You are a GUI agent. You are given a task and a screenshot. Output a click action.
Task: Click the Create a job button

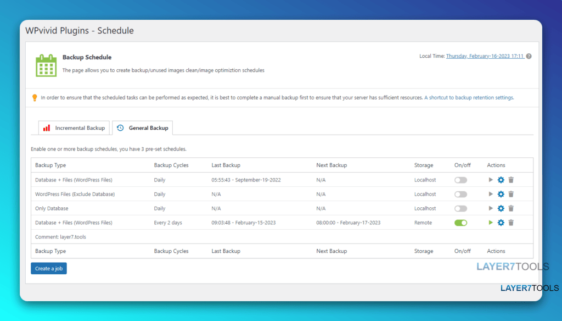click(x=49, y=269)
